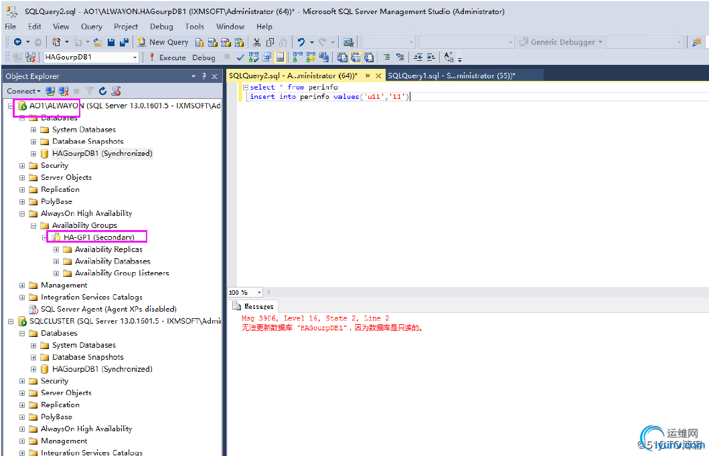Screen dimensions: 709x456
Task: Open Object Explorer window position dropdown
Action: point(193,76)
